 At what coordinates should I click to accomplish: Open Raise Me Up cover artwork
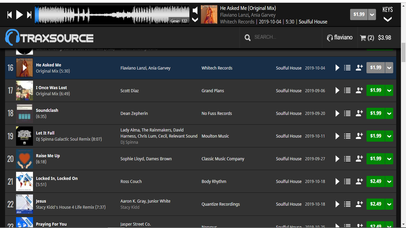pos(24,159)
